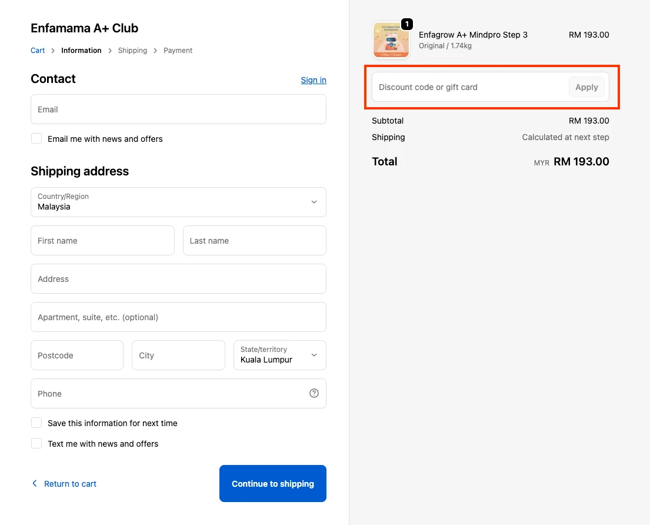Expand the State/territory dropdown showing Kuala Lumpur
Image resolution: width=650 pixels, height=525 pixels.
tap(280, 355)
